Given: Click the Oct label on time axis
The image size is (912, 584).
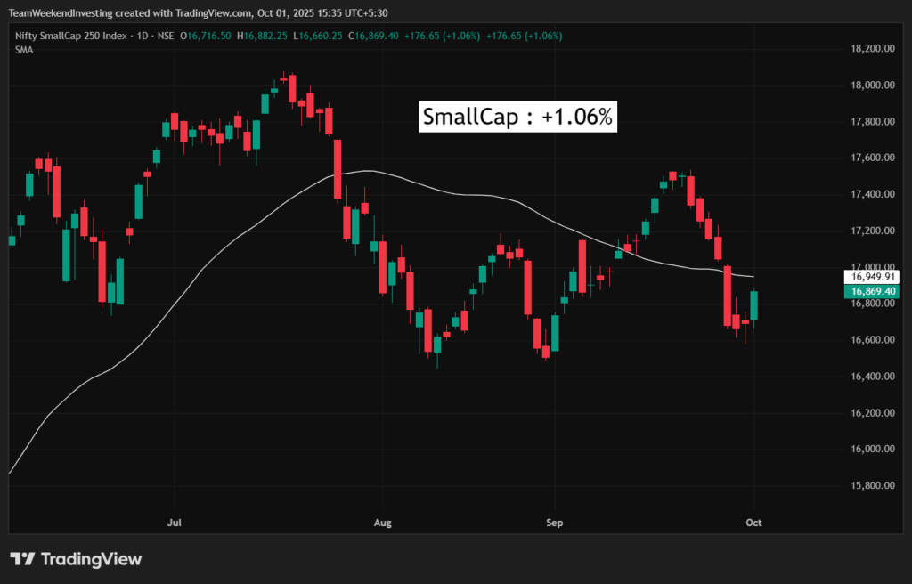Looking at the screenshot, I should 754,523.
